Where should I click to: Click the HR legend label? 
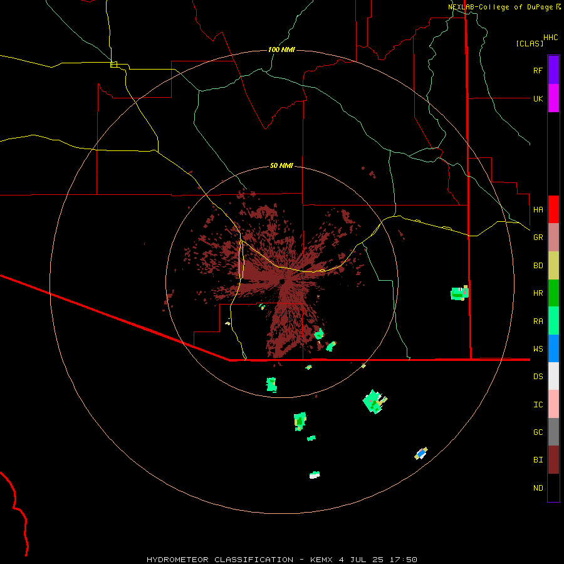(538, 293)
